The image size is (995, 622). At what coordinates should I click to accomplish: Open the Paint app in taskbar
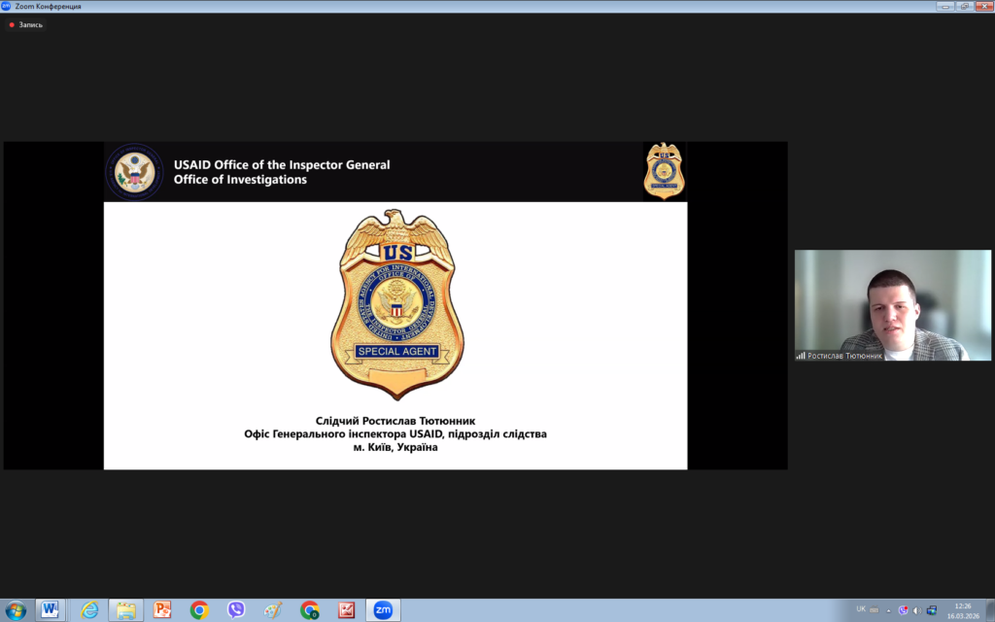pos(273,610)
